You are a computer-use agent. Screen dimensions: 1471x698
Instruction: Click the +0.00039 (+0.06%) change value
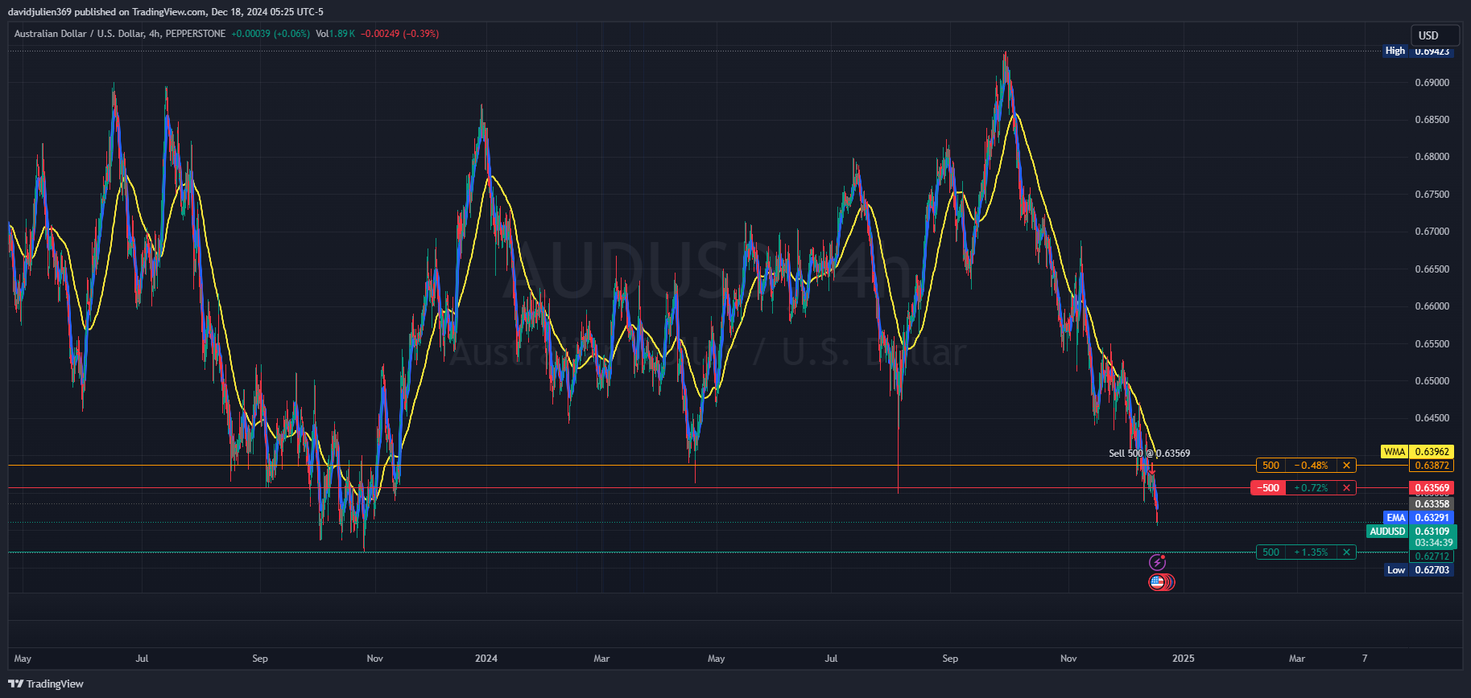point(270,34)
